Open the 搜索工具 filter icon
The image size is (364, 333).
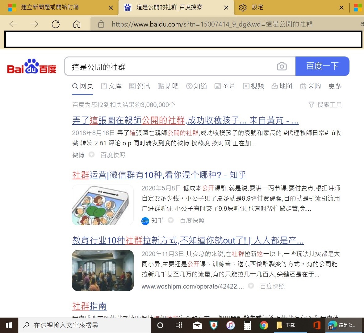[x=311, y=105]
